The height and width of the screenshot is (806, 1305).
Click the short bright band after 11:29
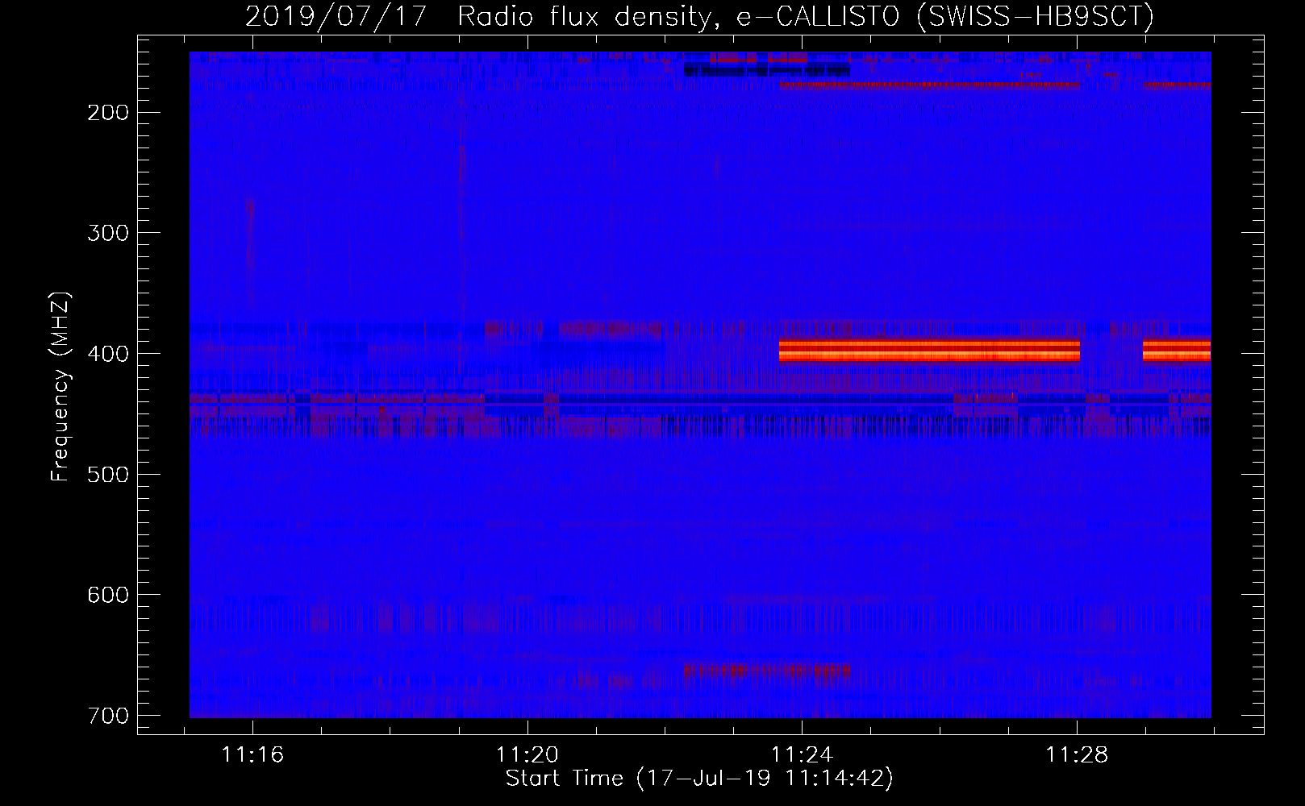(1177, 350)
